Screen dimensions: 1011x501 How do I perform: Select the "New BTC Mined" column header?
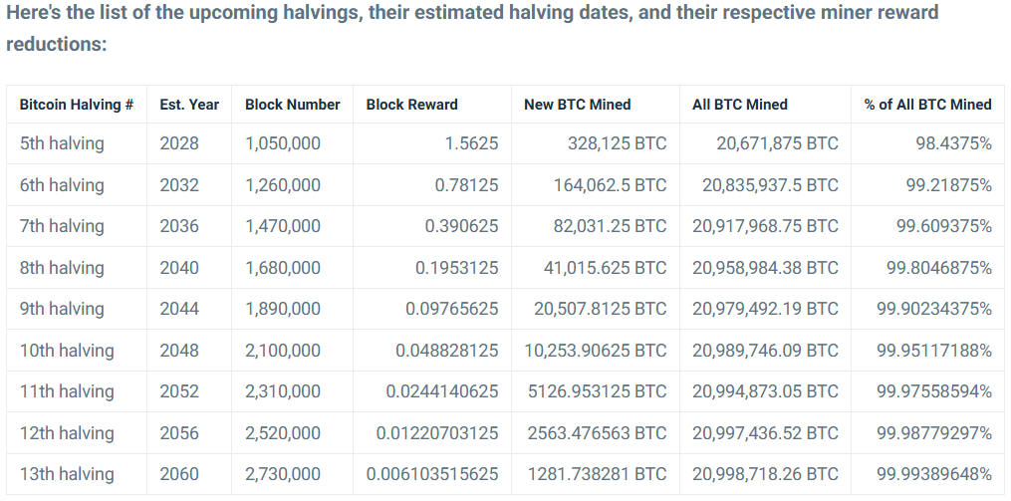[x=578, y=105]
